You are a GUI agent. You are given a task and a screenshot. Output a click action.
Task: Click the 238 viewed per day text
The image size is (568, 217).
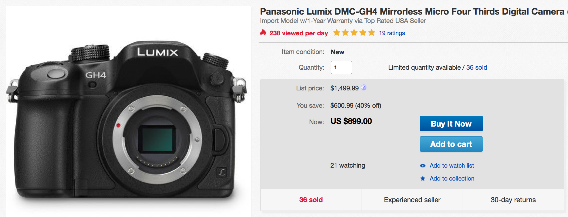click(299, 33)
